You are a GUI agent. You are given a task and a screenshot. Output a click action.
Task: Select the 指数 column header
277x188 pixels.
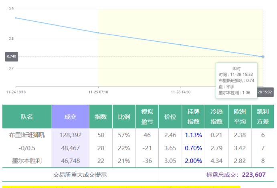click(101, 117)
